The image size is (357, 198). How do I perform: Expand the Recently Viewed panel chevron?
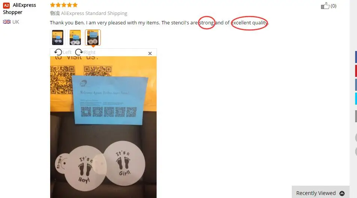342,193
